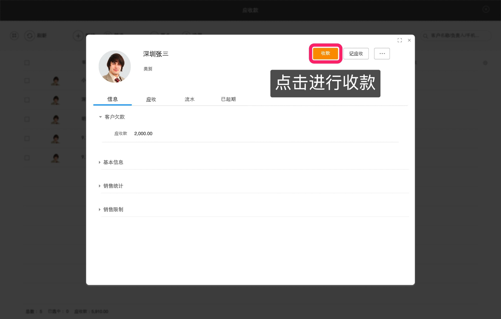The height and width of the screenshot is (319, 501).
Task: Click the column settings gear in background table
Action: (485, 63)
